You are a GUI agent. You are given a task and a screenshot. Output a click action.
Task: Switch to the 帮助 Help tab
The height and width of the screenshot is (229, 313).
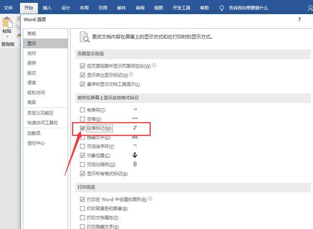click(x=204, y=8)
